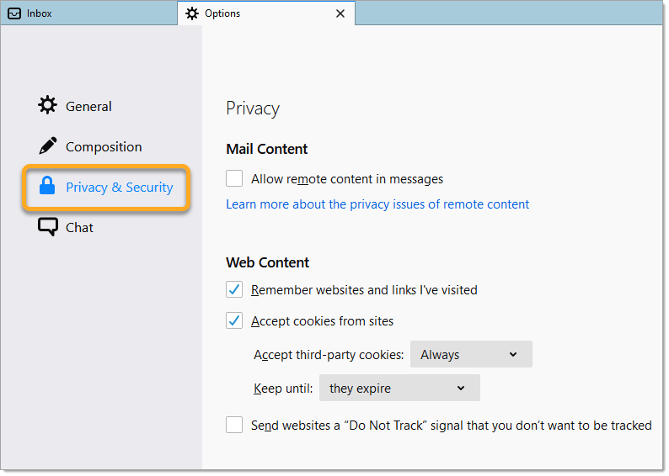This screenshot has height=476, width=669.
Task: Select the Options tab title
Action: (x=222, y=13)
